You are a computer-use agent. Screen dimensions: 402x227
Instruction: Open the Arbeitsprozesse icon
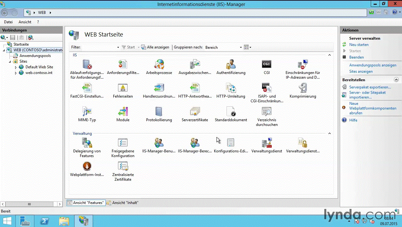coord(159,65)
